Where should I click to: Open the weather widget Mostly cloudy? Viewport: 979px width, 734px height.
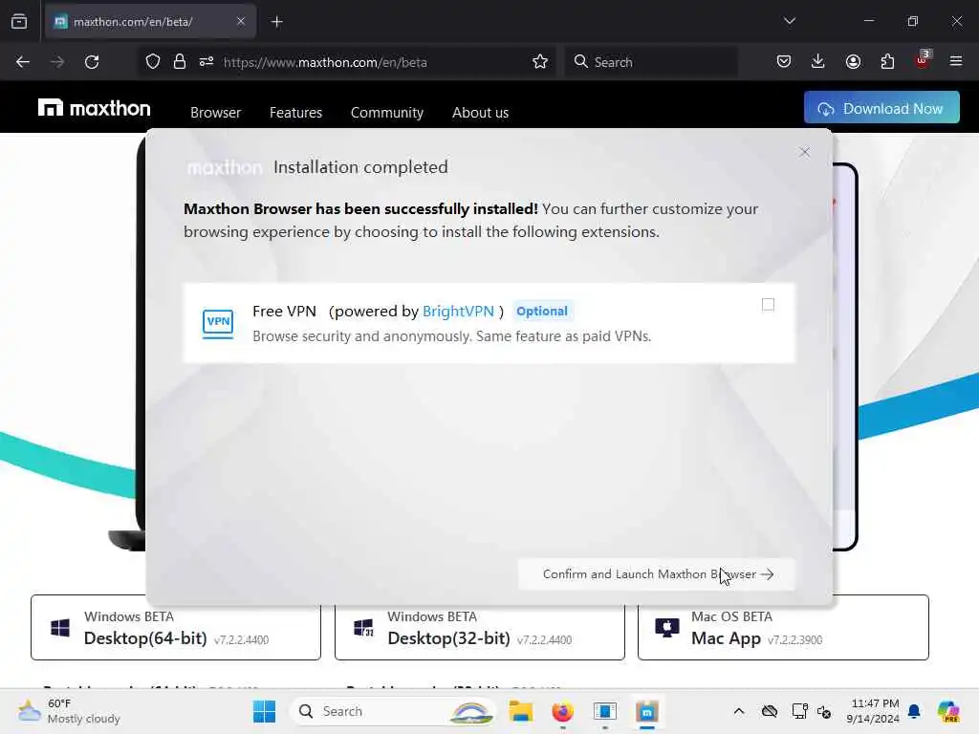click(69, 711)
